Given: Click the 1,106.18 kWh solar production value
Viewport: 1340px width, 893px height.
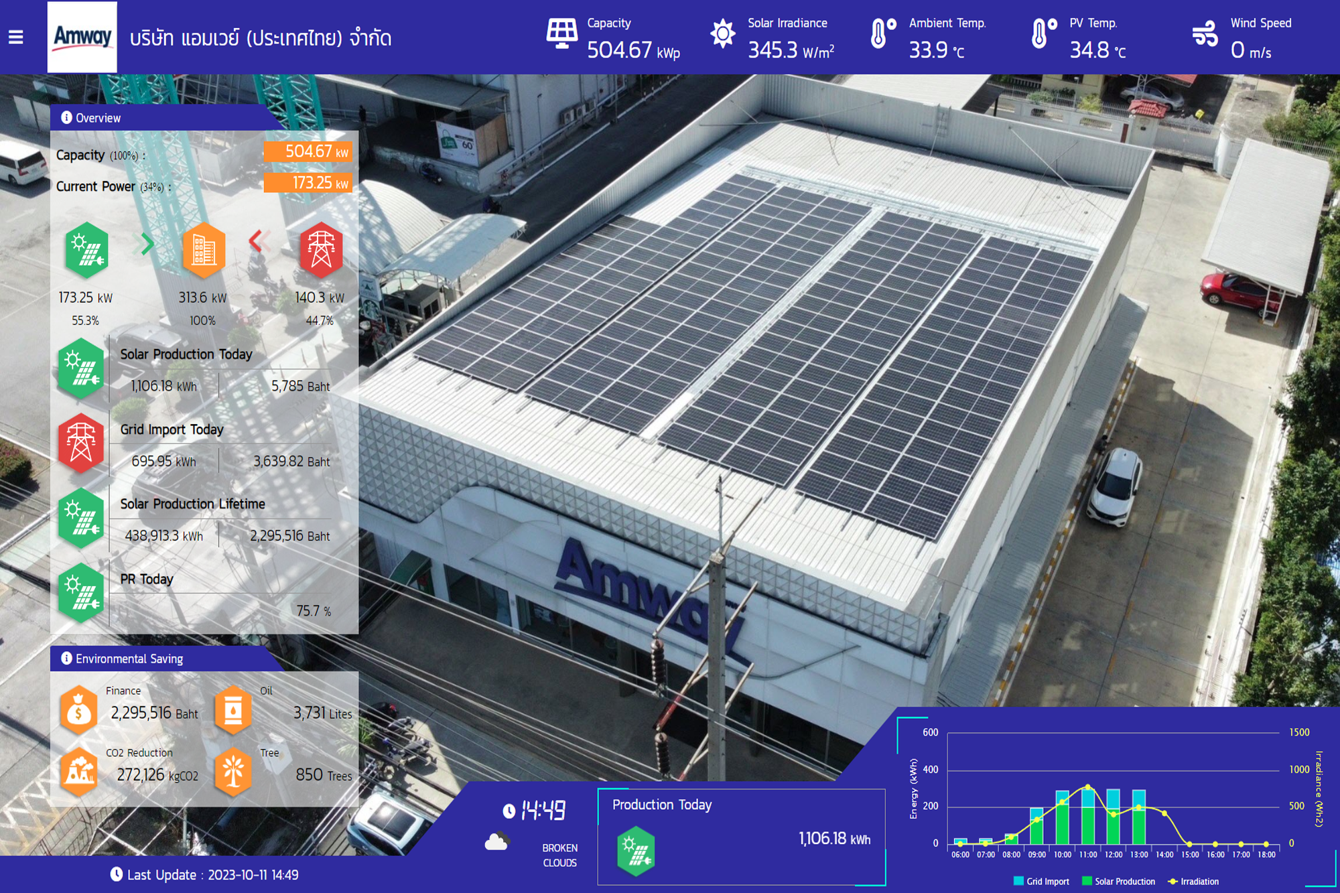Looking at the screenshot, I should (x=164, y=386).
